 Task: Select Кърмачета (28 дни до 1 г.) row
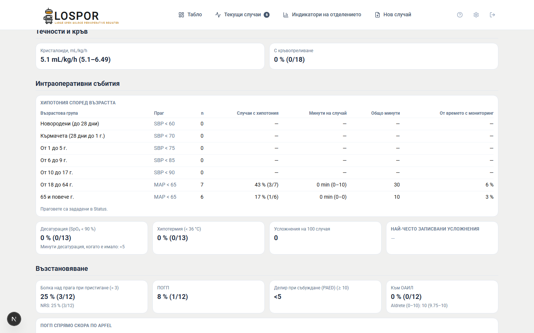(267, 136)
